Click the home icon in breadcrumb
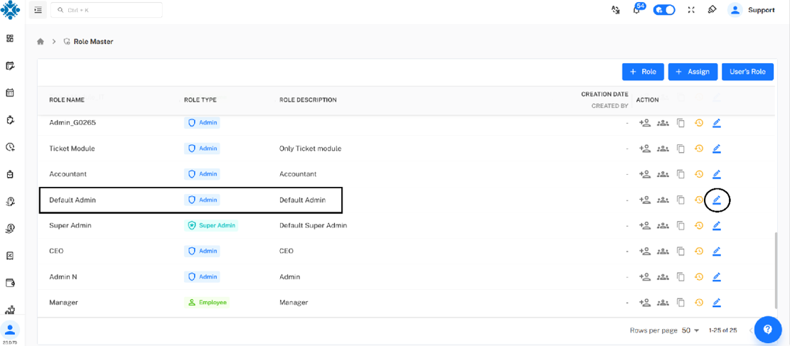790x346 pixels. pos(41,42)
